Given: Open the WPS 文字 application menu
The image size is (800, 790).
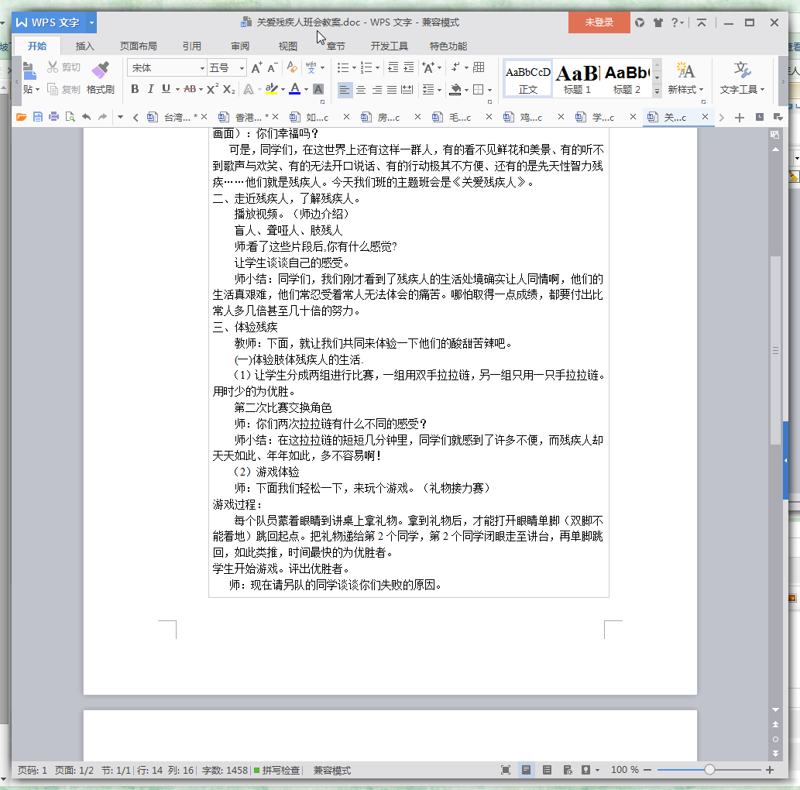Looking at the screenshot, I should [x=53, y=22].
